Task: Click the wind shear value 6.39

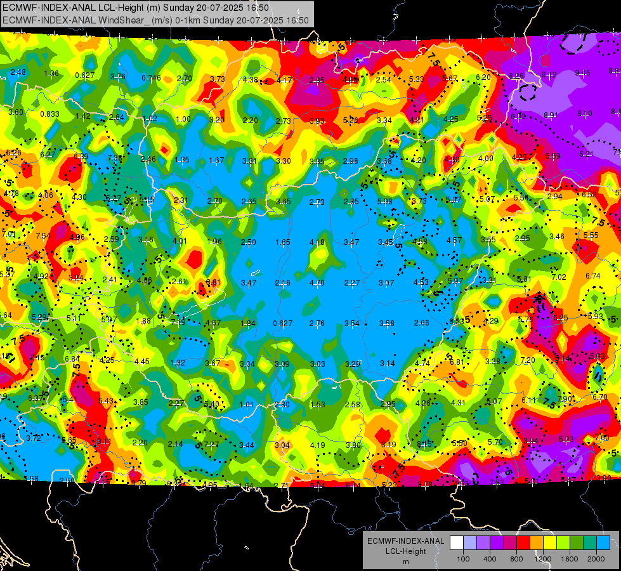Action: [x=81, y=156]
